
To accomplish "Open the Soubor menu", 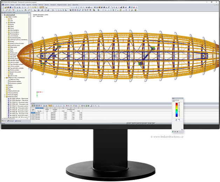I will click(x=7, y=5).
